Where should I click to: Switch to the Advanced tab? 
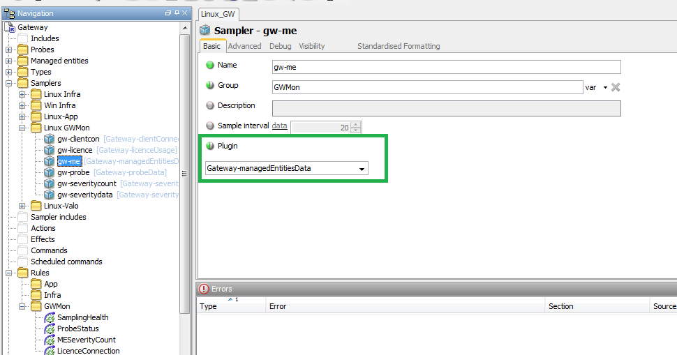coord(244,46)
